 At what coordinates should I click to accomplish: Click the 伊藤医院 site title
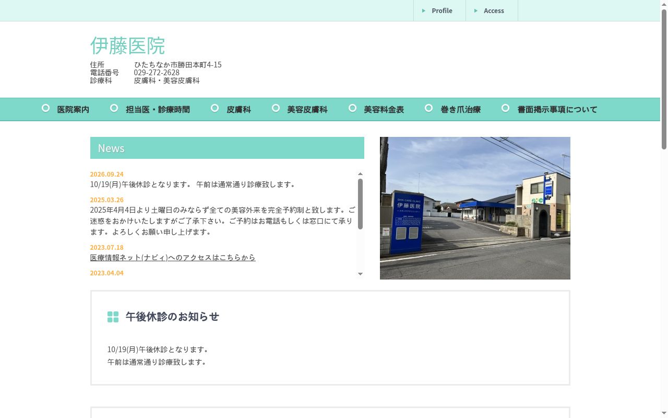(x=127, y=45)
